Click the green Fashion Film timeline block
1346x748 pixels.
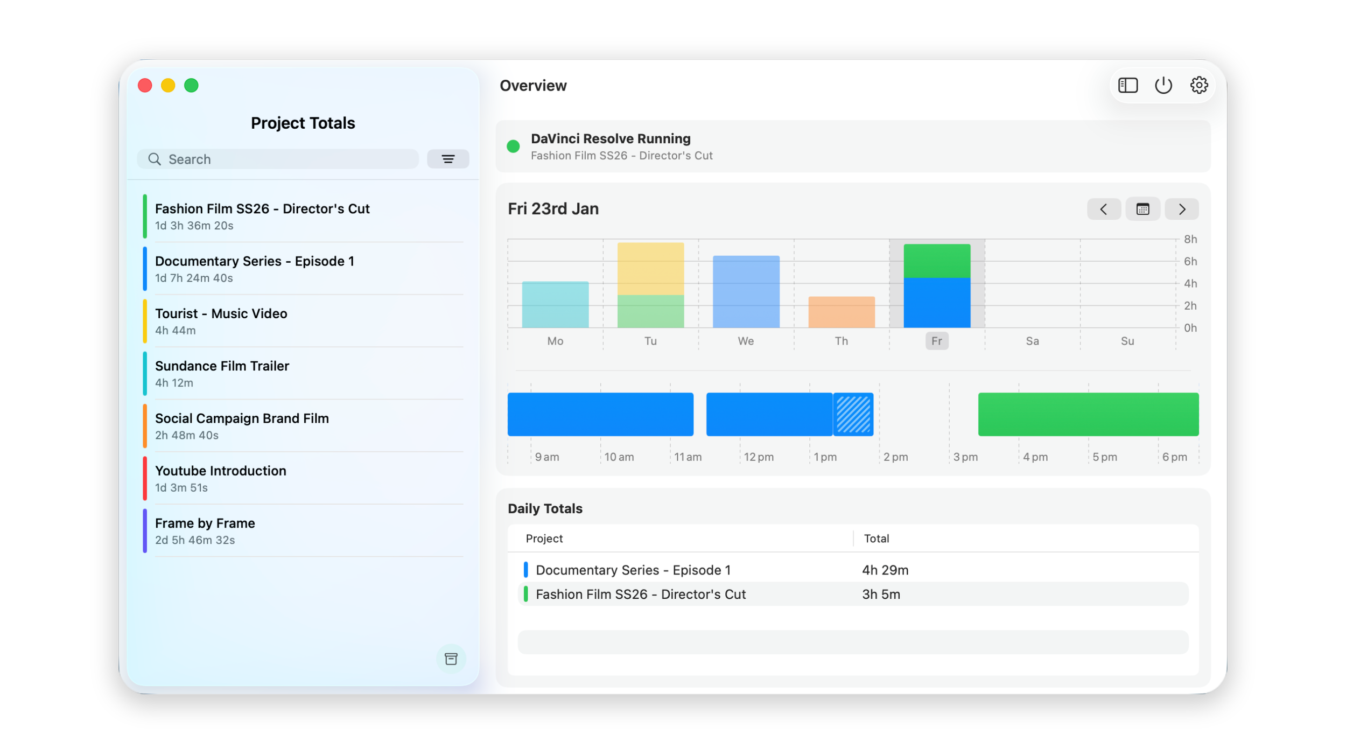point(1088,414)
